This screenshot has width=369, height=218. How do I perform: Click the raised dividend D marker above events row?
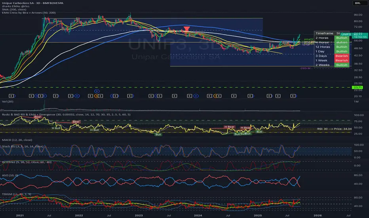click(x=97, y=91)
